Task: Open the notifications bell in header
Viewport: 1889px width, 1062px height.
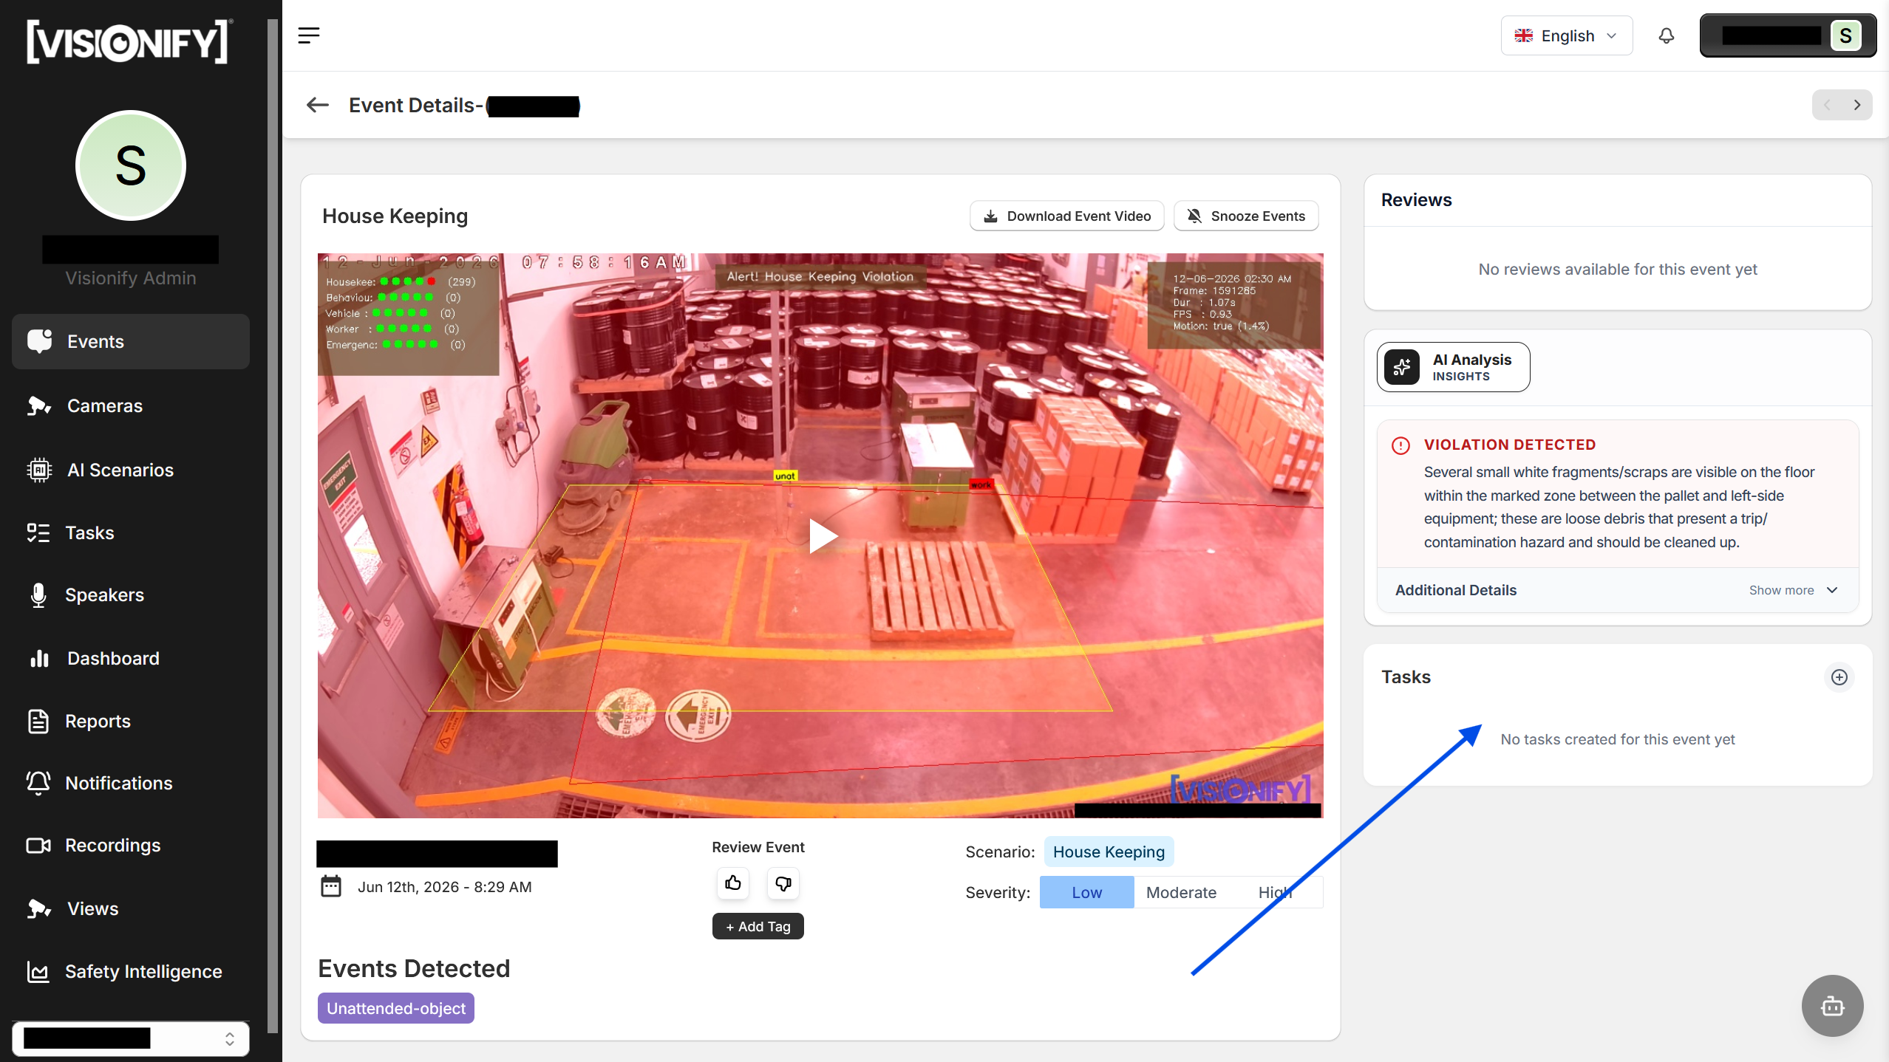Action: point(1666,35)
